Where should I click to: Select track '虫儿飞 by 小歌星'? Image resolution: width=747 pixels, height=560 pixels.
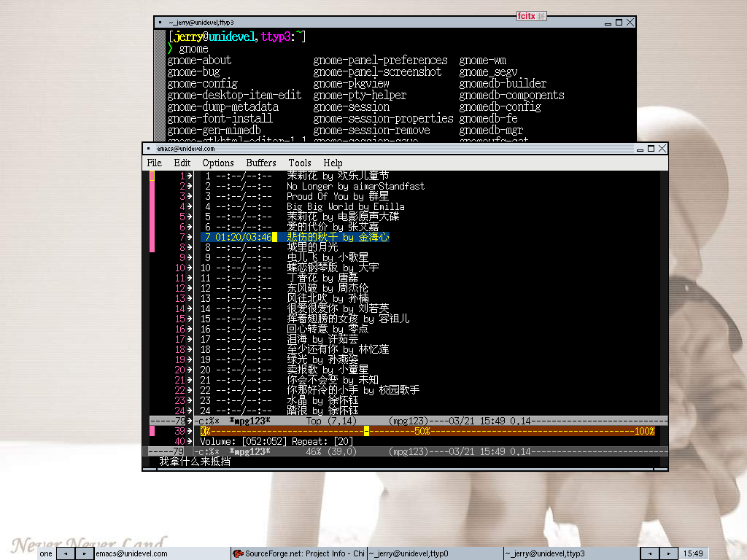click(x=328, y=257)
